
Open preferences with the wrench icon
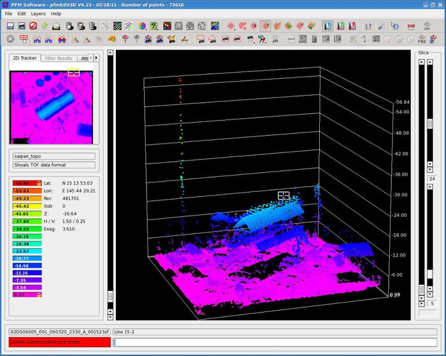[x=382, y=26]
